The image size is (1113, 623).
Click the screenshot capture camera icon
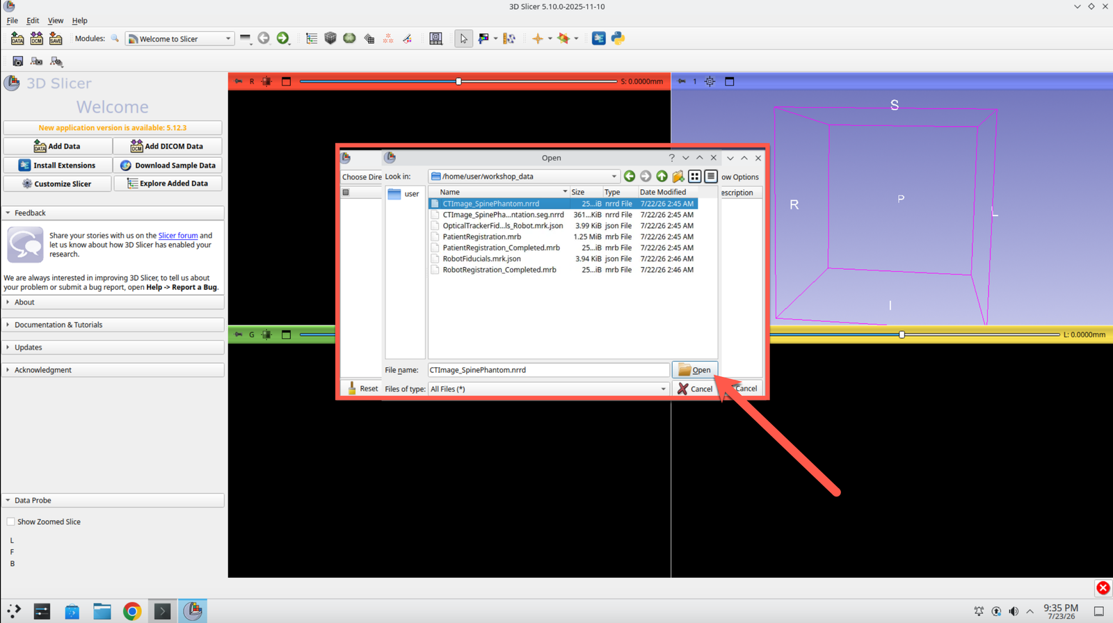point(18,61)
